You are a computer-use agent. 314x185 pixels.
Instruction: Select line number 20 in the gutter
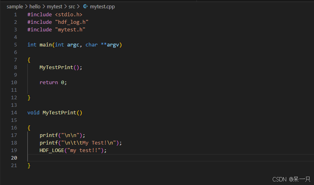tap(14, 158)
